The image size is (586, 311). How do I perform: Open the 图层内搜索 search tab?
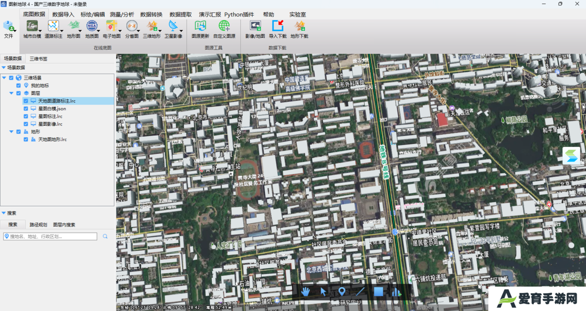point(64,225)
